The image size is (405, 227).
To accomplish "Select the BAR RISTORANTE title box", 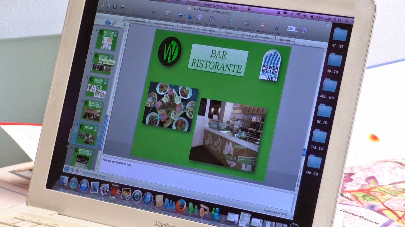I will tap(218, 61).
